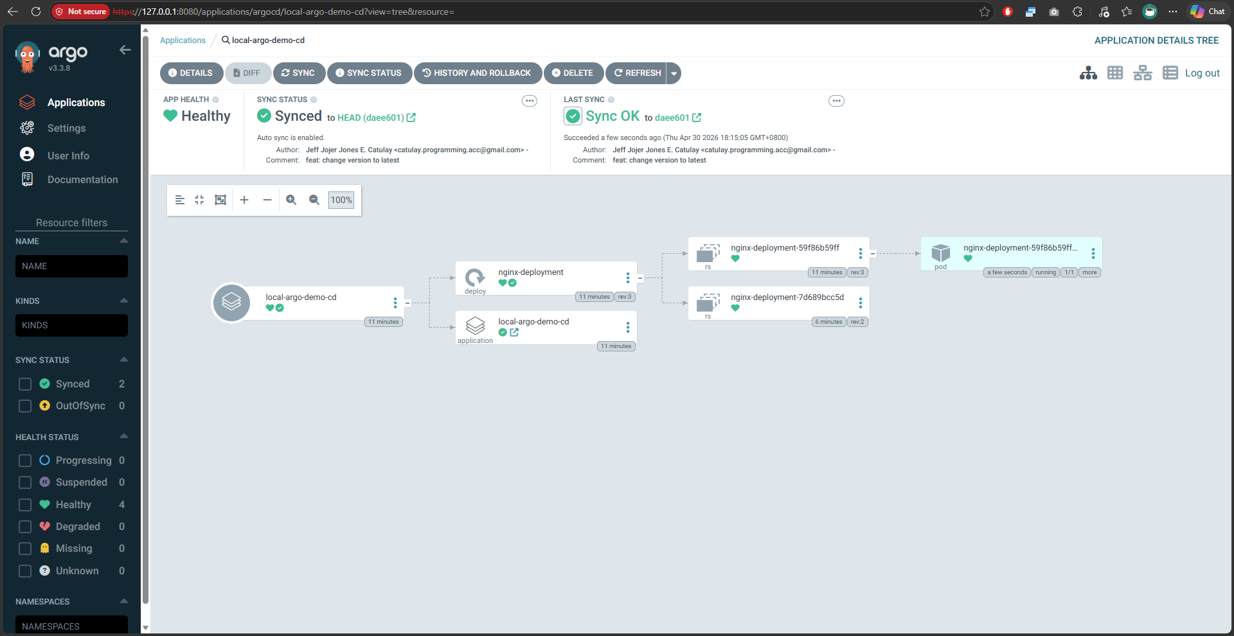
Task: Click the Applications breadcrumb link
Action: (x=183, y=40)
